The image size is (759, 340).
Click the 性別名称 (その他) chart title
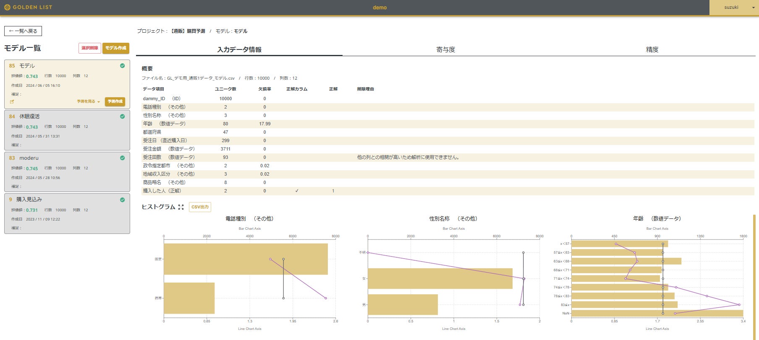[453, 218]
